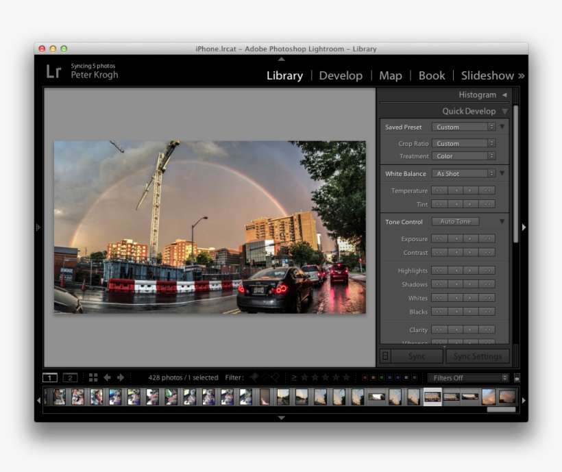Select the highlighted filmstrip thumbnail

click(x=432, y=397)
